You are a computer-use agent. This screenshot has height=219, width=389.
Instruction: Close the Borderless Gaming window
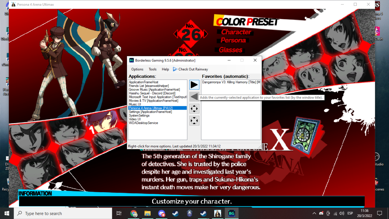[x=255, y=60]
